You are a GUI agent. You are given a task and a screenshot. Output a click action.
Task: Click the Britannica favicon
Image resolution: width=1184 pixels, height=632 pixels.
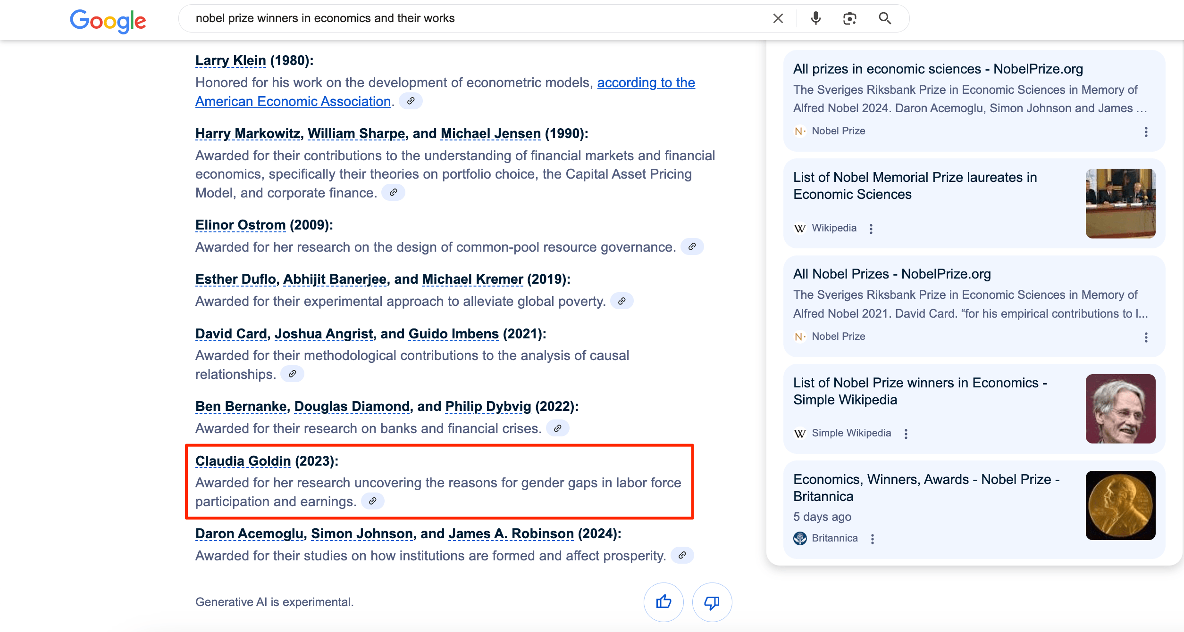pyautogui.click(x=800, y=538)
